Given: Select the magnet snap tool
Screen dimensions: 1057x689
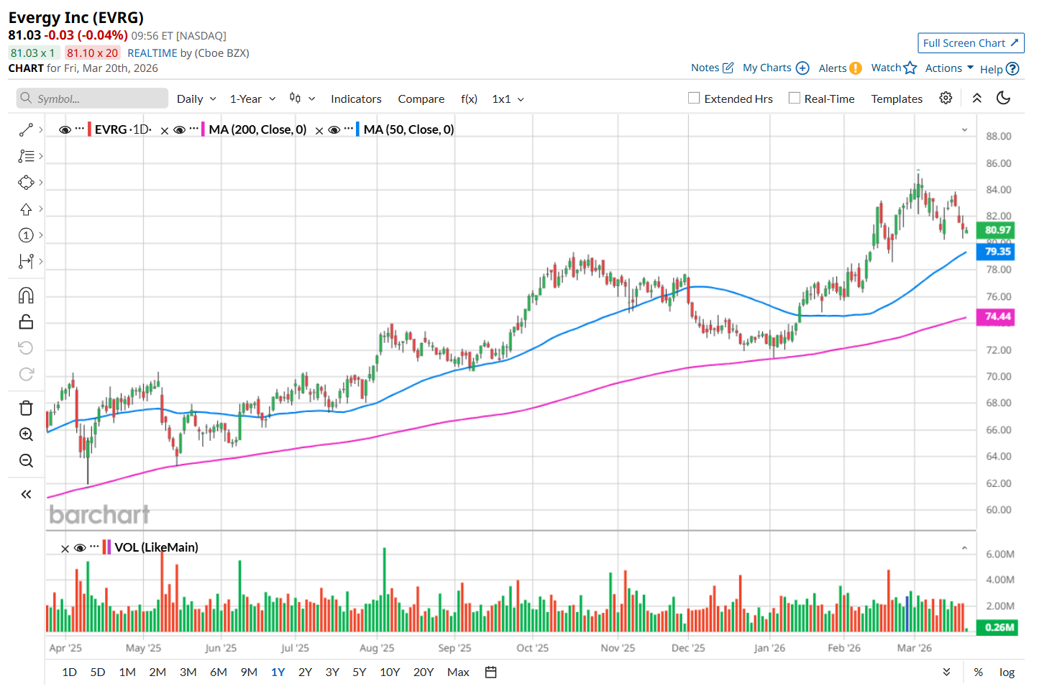Looking at the screenshot, I should click(26, 296).
